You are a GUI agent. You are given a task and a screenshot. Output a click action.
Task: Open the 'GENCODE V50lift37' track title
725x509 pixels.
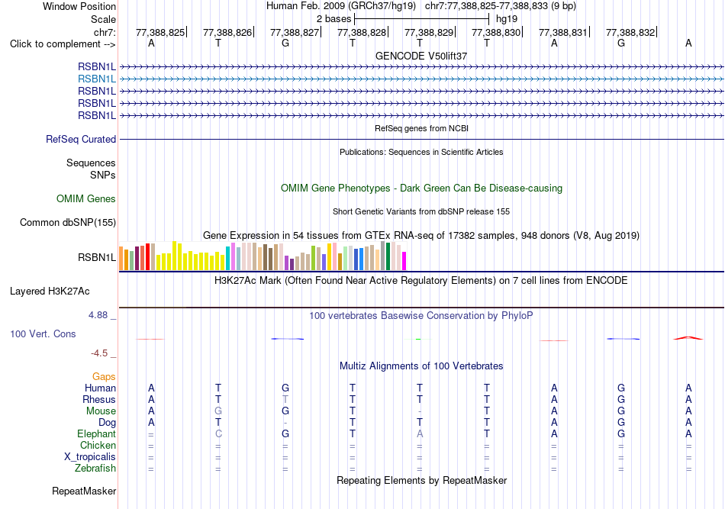click(x=421, y=56)
